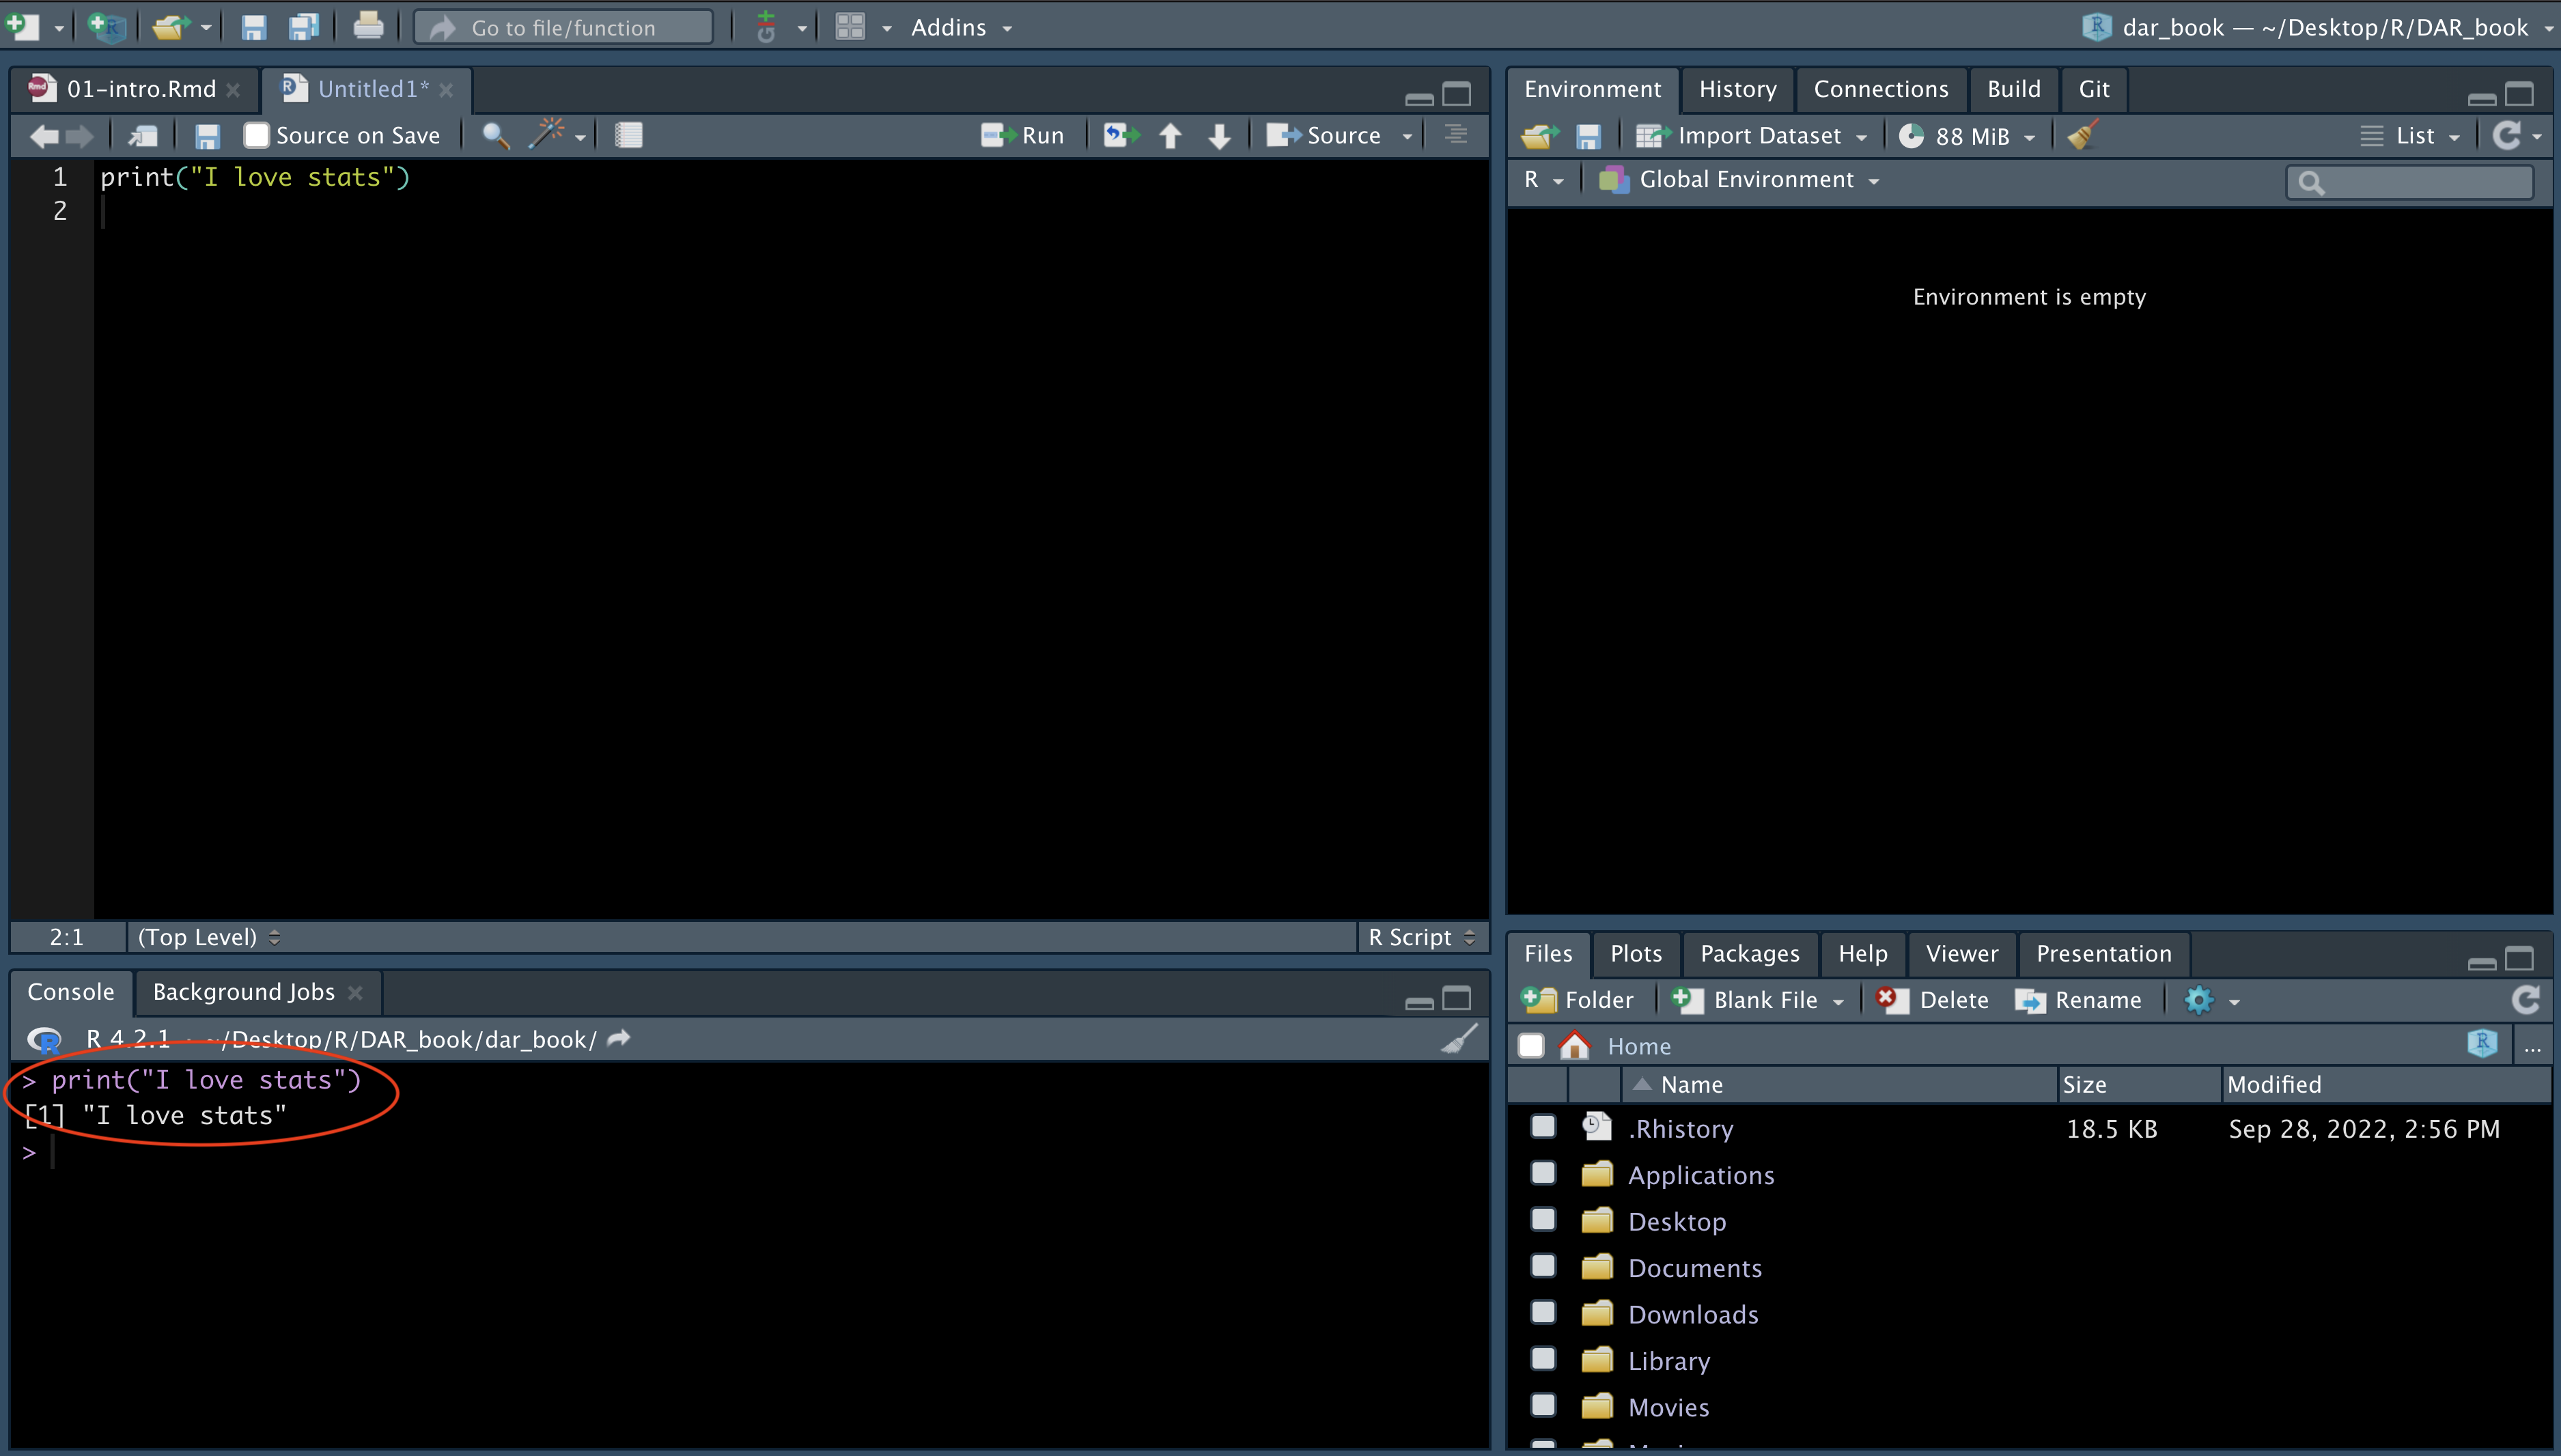Image resolution: width=2561 pixels, height=1456 pixels.
Task: Re-run the previous code region icon
Action: coord(1121,135)
